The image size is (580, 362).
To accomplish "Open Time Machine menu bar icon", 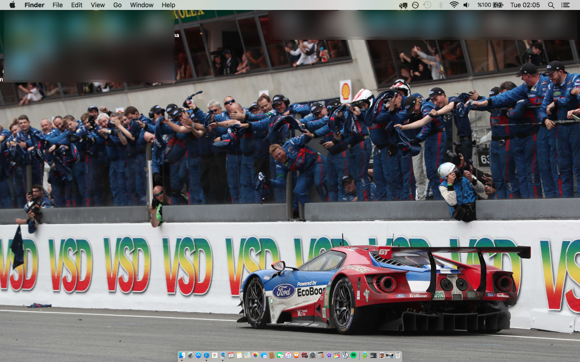I will tap(427, 5).
